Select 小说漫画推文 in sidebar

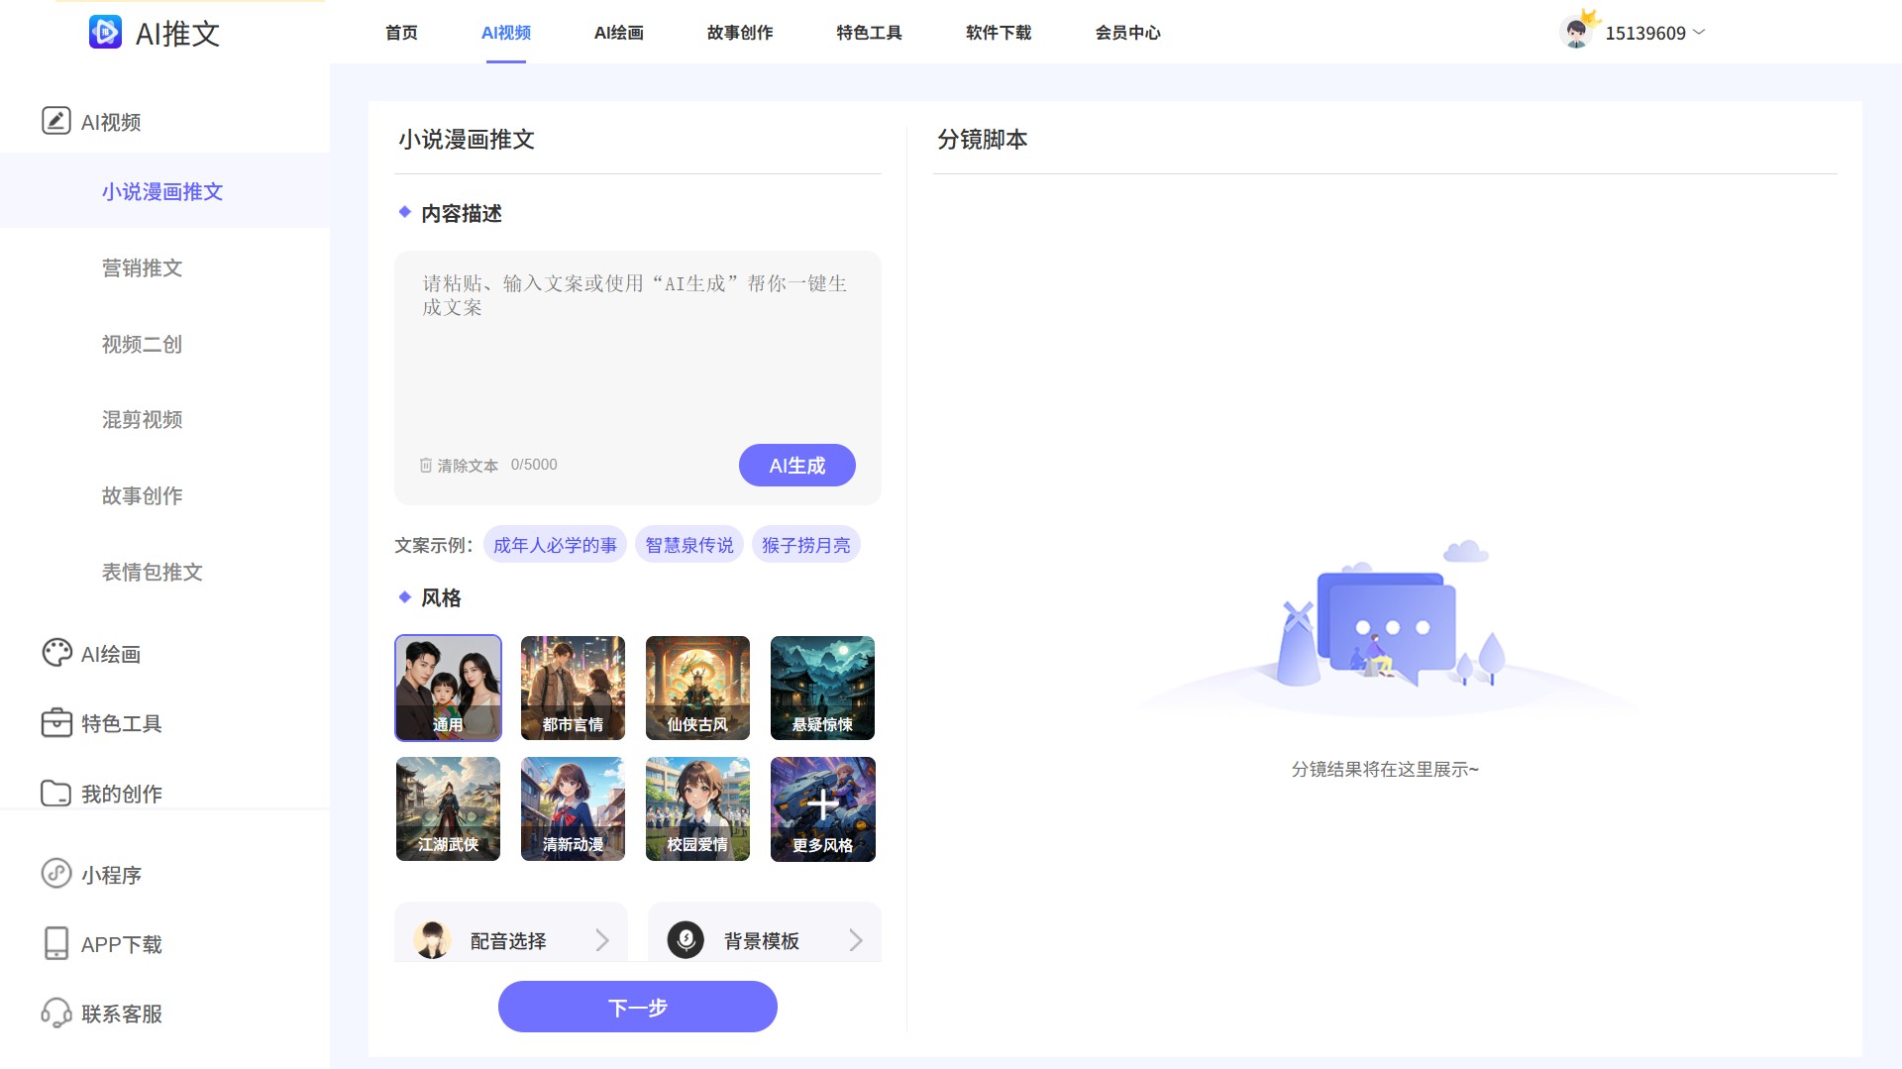click(164, 191)
